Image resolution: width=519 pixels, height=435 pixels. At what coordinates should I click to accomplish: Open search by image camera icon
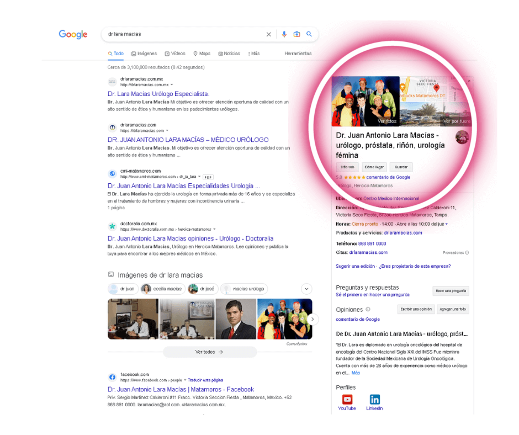pyautogui.click(x=296, y=34)
